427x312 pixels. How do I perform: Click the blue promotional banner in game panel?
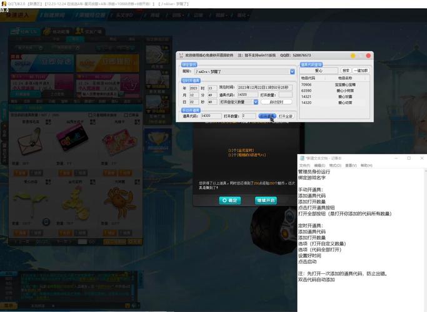(x=42, y=63)
